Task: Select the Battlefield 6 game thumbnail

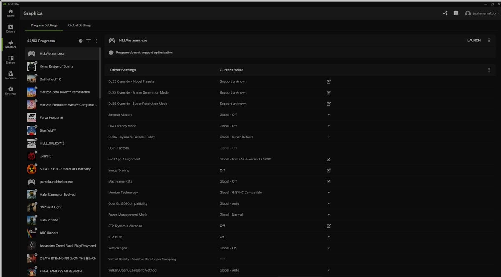Action: [x=32, y=79]
